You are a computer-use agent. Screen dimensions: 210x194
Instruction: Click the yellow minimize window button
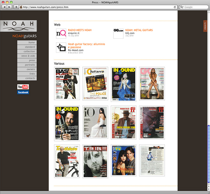tap(7, 2)
